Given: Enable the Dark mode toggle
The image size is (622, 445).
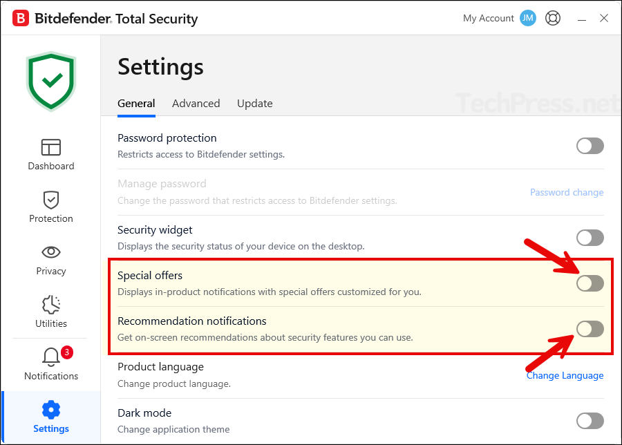Looking at the screenshot, I should tap(590, 421).
